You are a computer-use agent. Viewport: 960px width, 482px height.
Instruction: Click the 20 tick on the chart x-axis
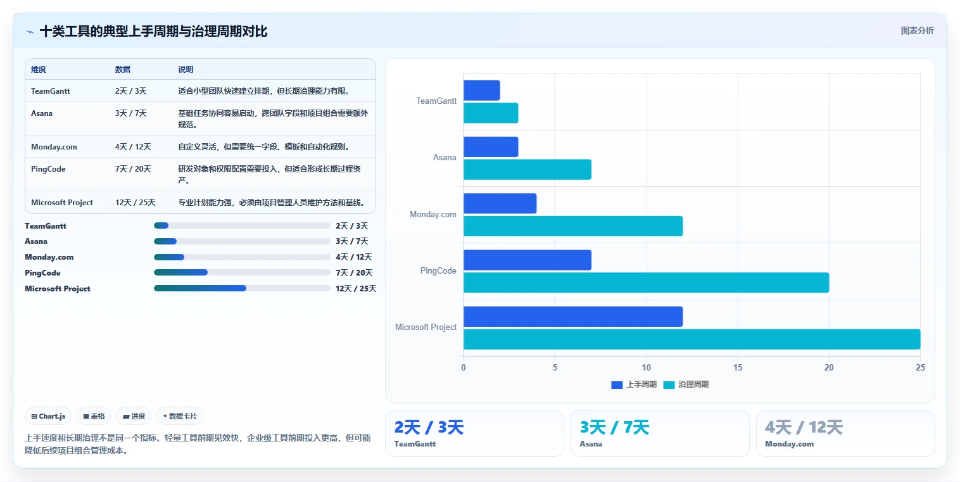click(829, 368)
